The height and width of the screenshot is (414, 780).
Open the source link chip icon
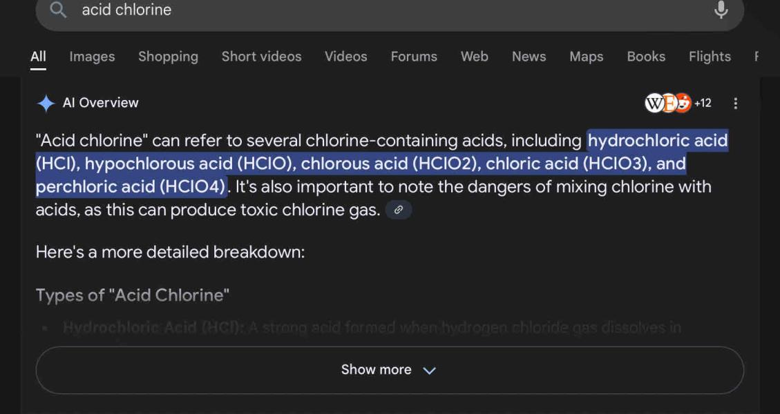399,210
